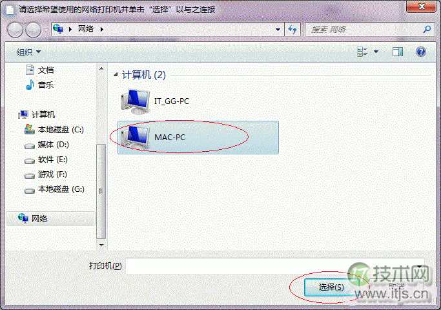Collapse the 计算机 (2) group
The height and width of the screenshot is (310, 441).
click(x=116, y=75)
